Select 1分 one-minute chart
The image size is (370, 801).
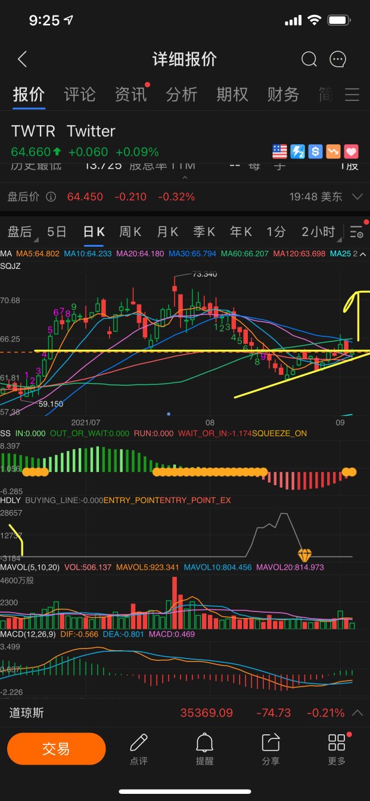(x=276, y=232)
